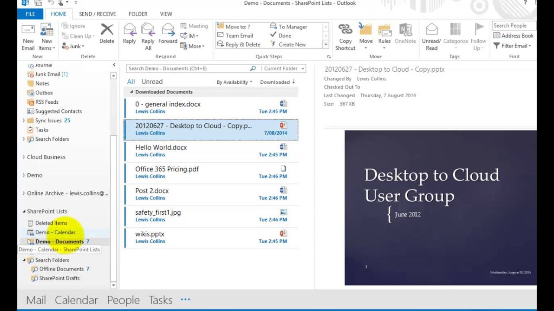Click the Forward message icon
554x311 pixels.
click(x=168, y=30)
